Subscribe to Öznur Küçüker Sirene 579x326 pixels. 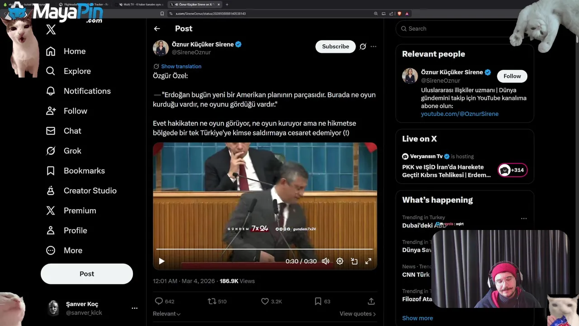336,47
